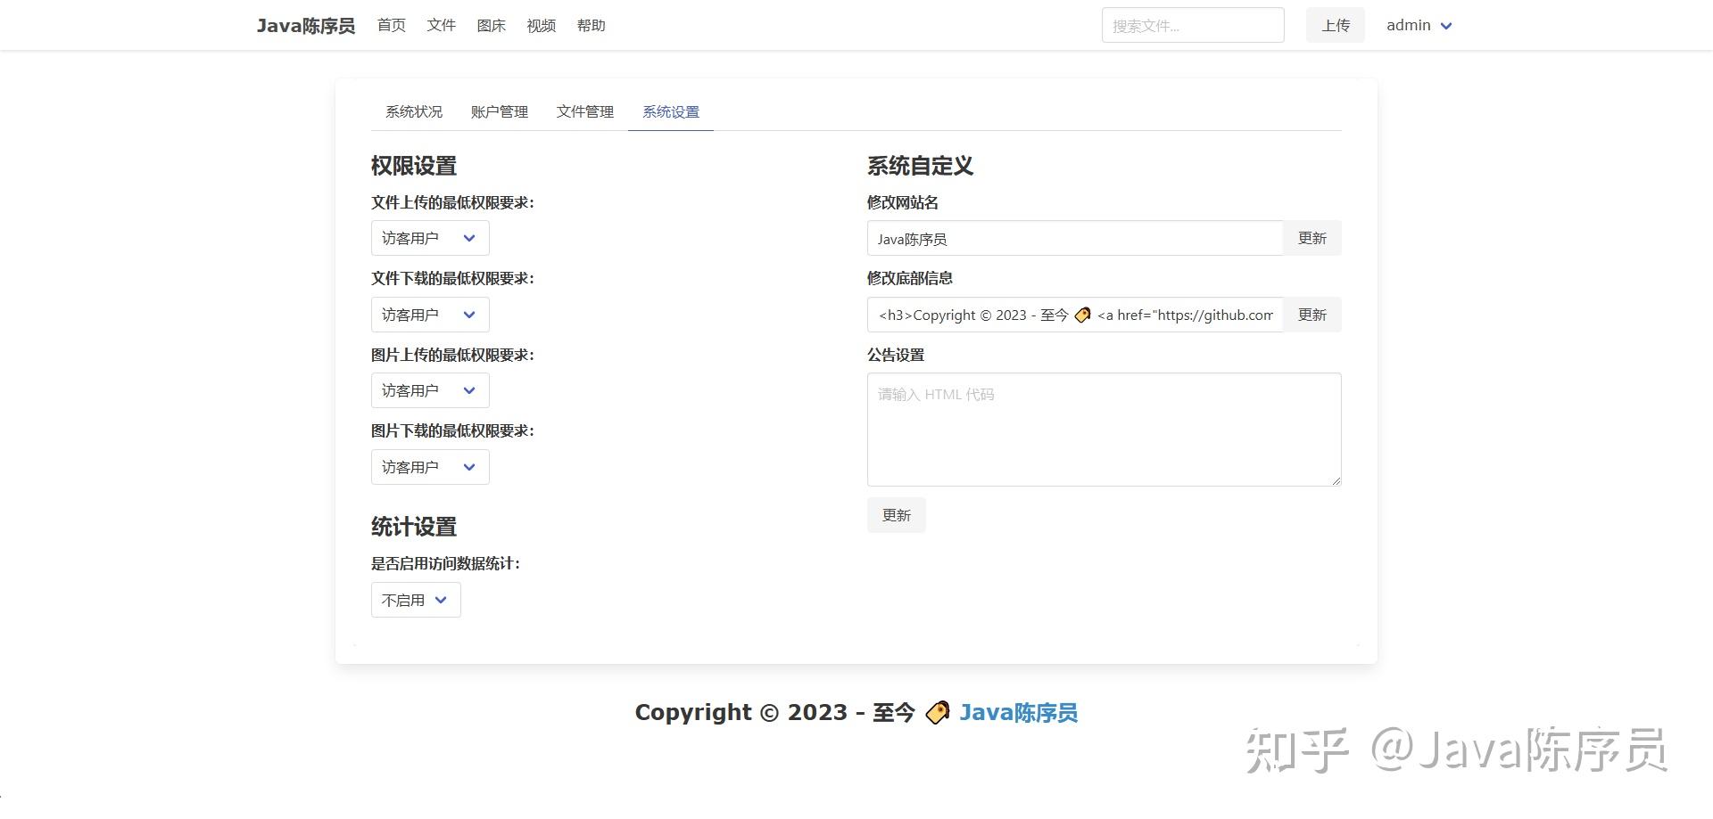Click the 文件上传的最低权限要求 label
The height and width of the screenshot is (819, 1713).
tap(452, 202)
